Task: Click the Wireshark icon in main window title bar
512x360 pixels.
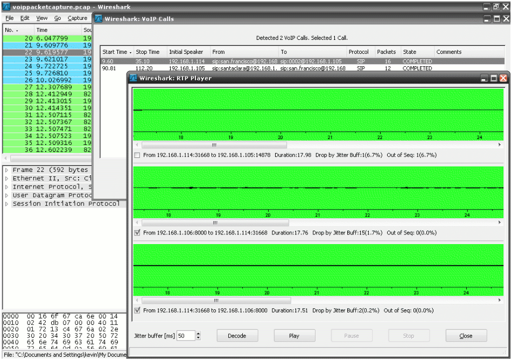Action: point(6,6)
